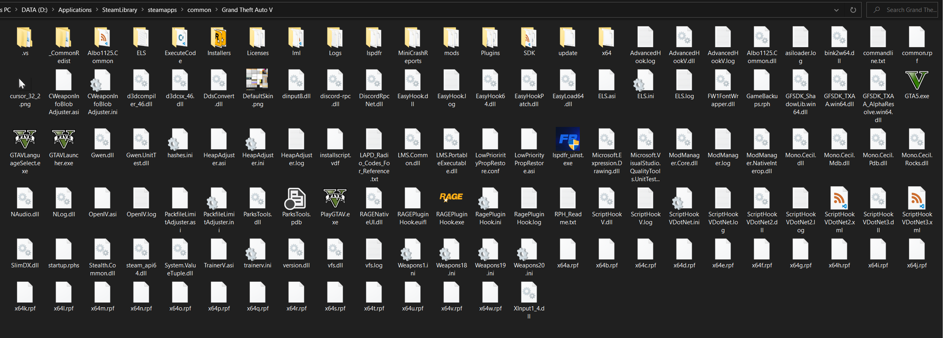944x338 pixels.
Task: Navigate to SteamLibrary in breadcrumb
Action: (x=120, y=10)
